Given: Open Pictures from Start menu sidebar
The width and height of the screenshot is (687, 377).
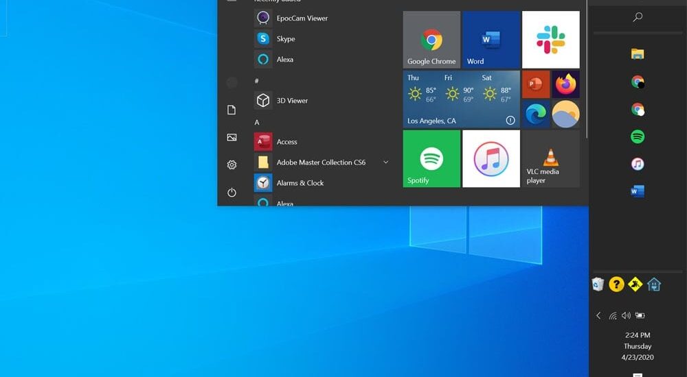Looking at the screenshot, I should tap(232, 137).
